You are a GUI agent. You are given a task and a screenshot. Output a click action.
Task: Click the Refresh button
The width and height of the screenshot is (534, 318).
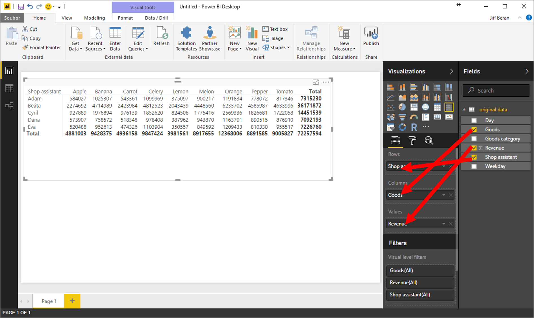tap(161, 36)
